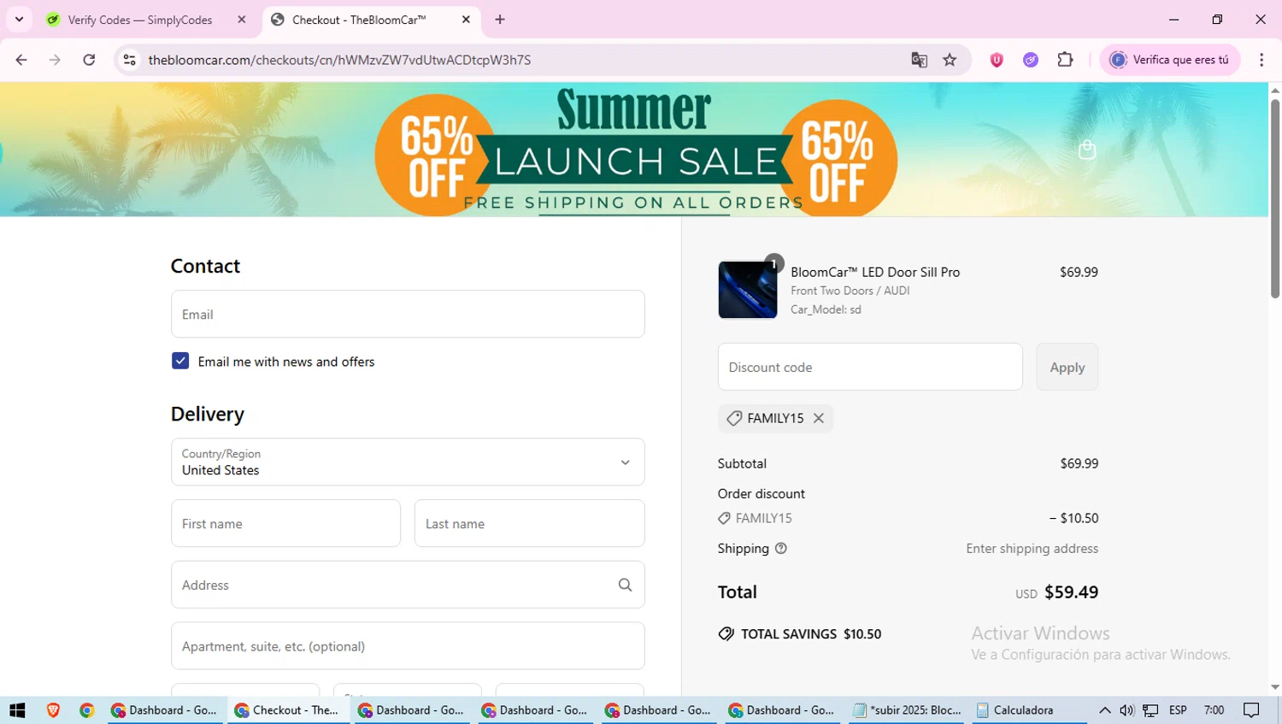
Task: Click the taskbar clock 7:00
Action: [x=1214, y=709]
